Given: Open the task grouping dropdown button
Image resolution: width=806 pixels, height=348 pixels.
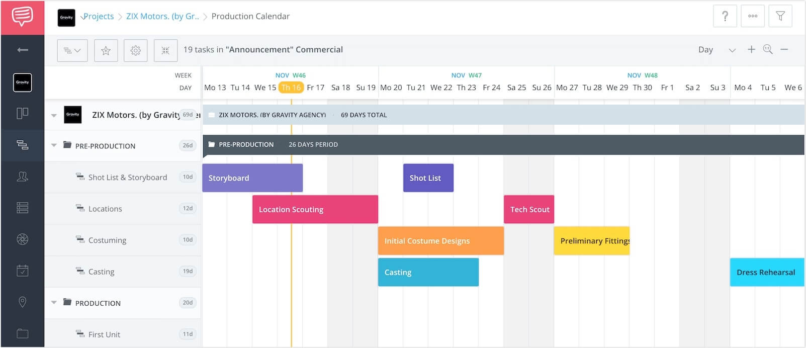Looking at the screenshot, I should pos(72,50).
